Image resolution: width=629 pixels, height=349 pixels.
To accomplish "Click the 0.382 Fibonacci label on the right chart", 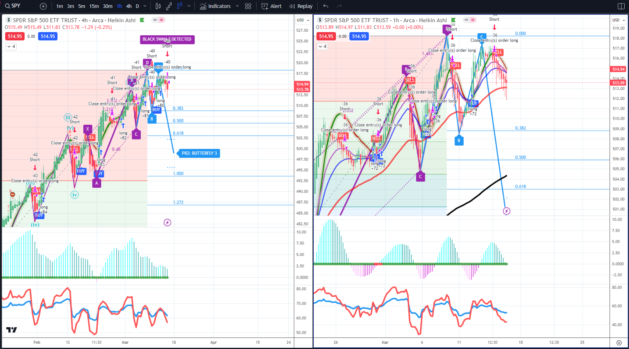I will click(x=521, y=128).
